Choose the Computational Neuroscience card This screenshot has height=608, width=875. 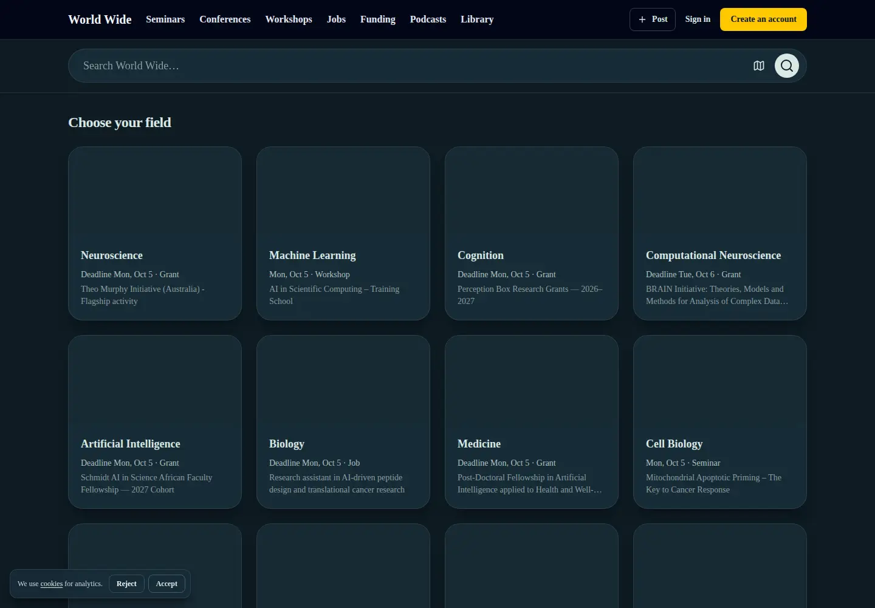pos(720,233)
